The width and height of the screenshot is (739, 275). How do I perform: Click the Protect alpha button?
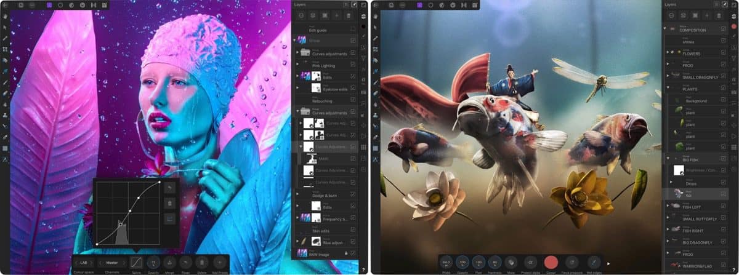point(530,261)
